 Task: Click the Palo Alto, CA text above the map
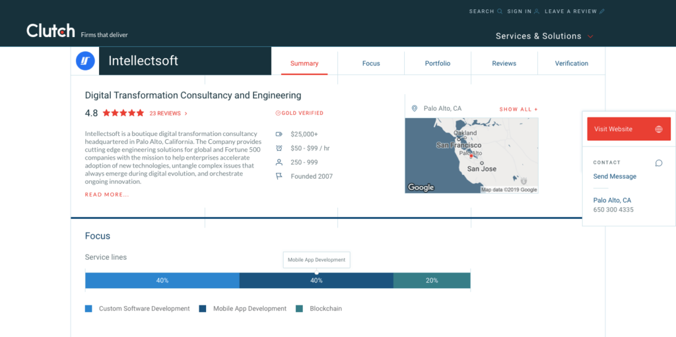443,109
